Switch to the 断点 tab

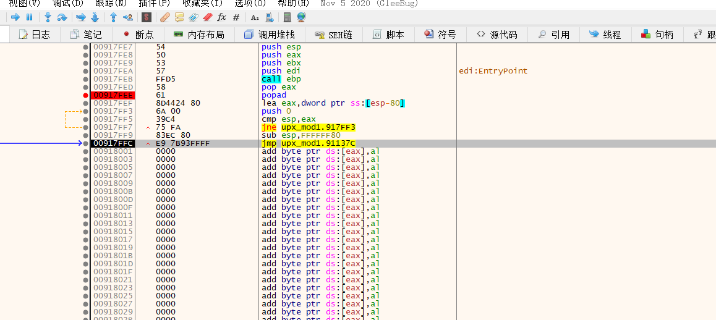click(138, 35)
